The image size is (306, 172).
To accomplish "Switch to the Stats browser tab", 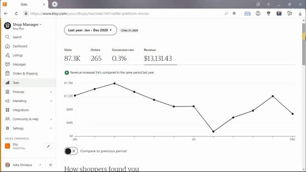I will (24, 4).
